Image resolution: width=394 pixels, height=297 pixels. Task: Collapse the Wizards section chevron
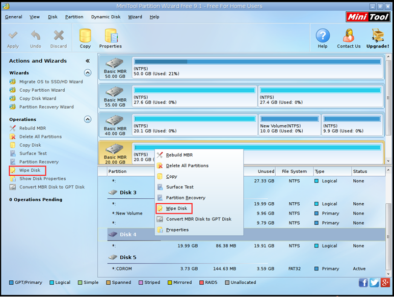tap(88, 73)
